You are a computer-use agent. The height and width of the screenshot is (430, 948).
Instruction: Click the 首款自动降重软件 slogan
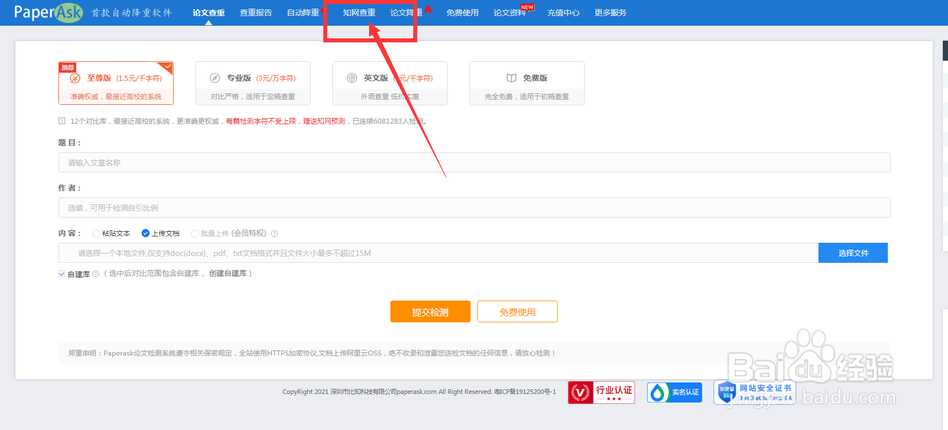click(131, 13)
